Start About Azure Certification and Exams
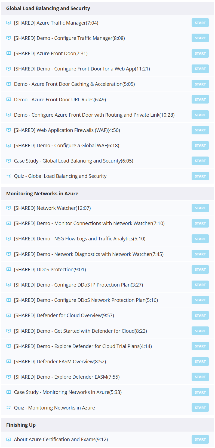The width and height of the screenshot is (215, 448). tap(200, 439)
